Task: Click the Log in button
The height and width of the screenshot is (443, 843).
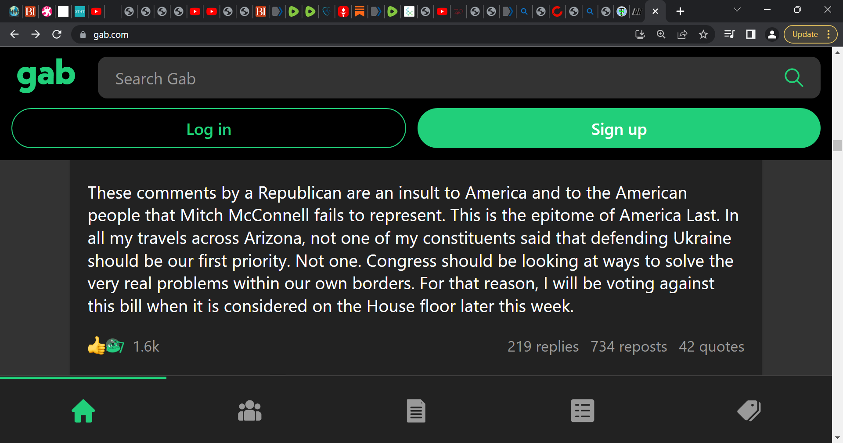Action: pyautogui.click(x=209, y=128)
